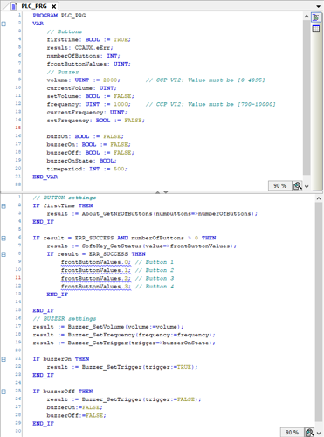This screenshot has width=324, height=437.
Task: Collapse the IF buzzerOn block
Action: [x=3, y=359]
